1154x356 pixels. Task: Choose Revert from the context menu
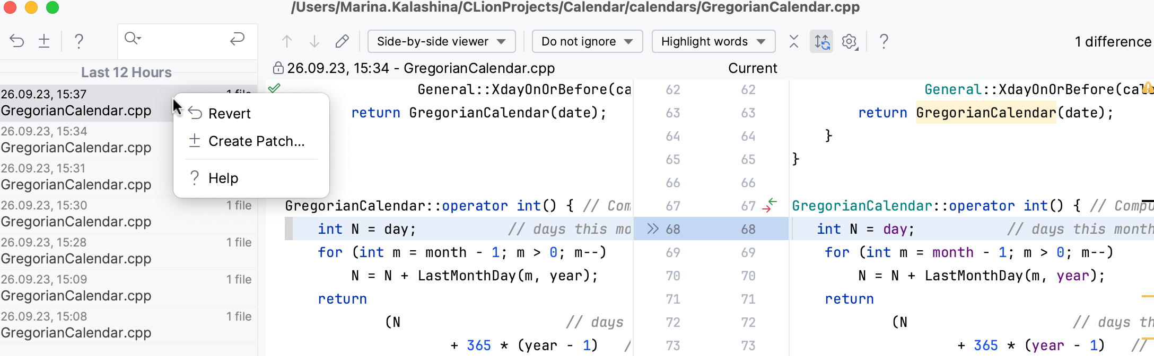pyautogui.click(x=230, y=114)
